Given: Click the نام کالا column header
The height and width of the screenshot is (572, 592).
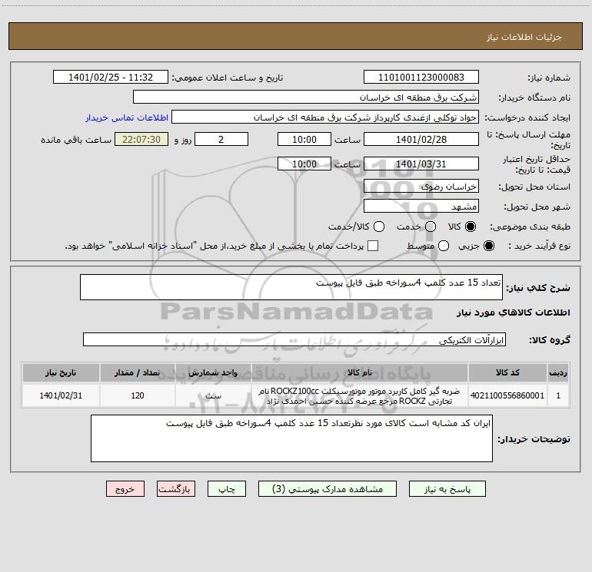Looking at the screenshot, I should (360, 372).
